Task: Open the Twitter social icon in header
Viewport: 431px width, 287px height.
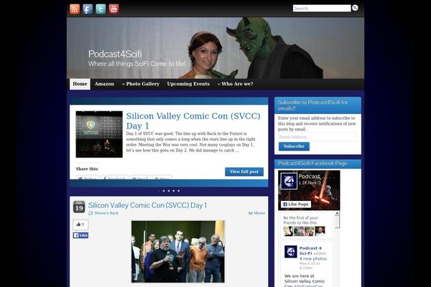Action: [x=101, y=9]
